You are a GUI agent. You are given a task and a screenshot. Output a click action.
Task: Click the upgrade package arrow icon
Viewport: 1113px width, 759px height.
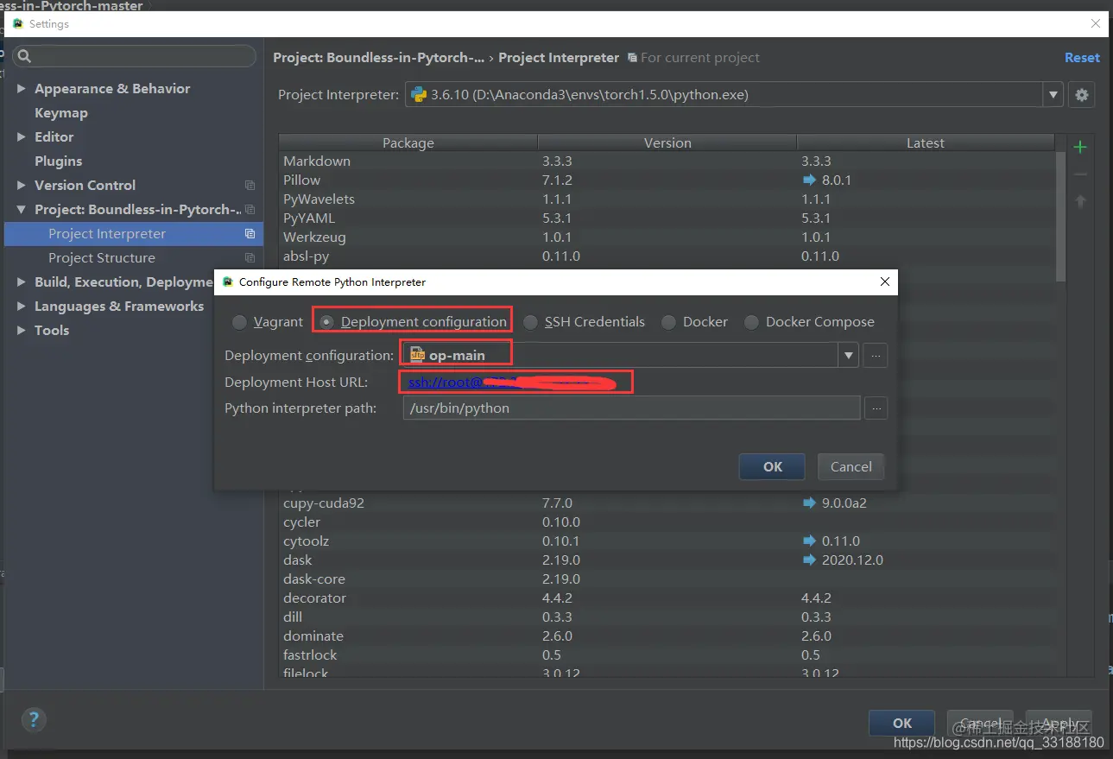pyautogui.click(x=1079, y=201)
